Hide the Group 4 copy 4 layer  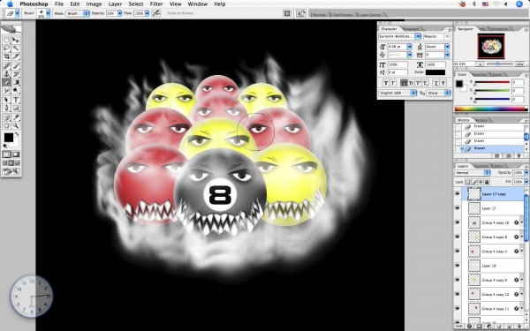(458, 251)
